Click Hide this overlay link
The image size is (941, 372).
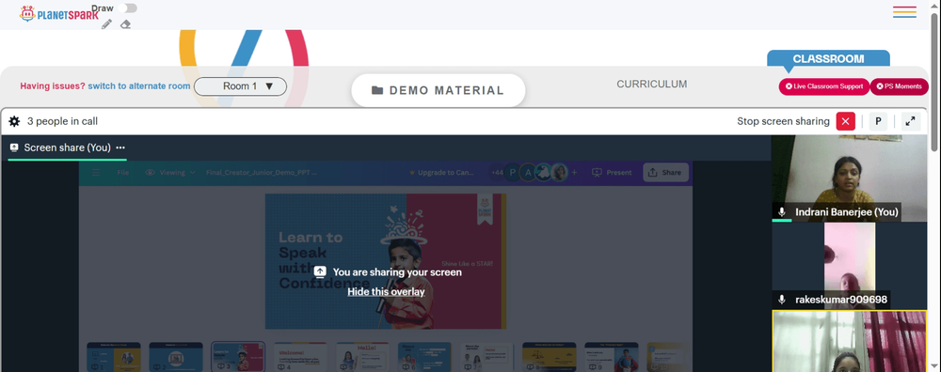pyautogui.click(x=386, y=292)
